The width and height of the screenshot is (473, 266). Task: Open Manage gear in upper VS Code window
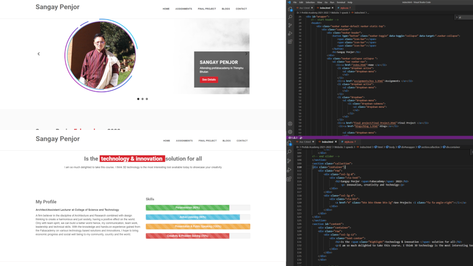point(290,132)
